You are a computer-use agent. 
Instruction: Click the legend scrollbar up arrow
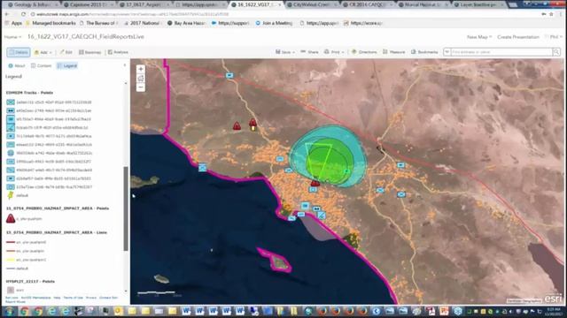(126, 83)
